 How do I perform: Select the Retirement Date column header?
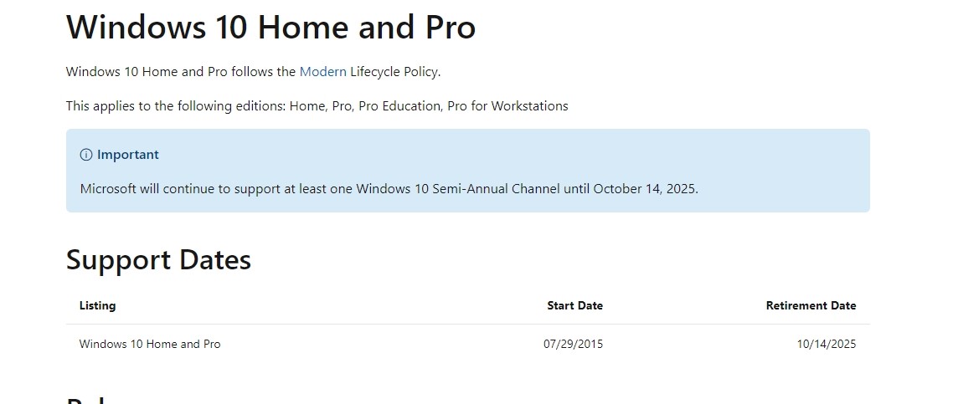tap(811, 306)
